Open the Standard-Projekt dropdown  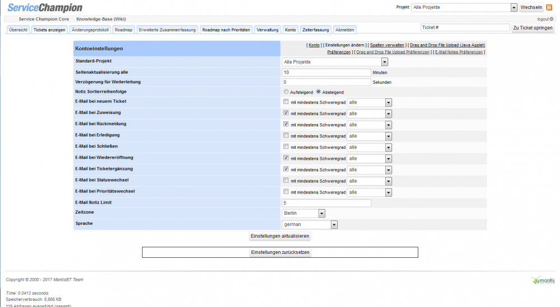335,62
